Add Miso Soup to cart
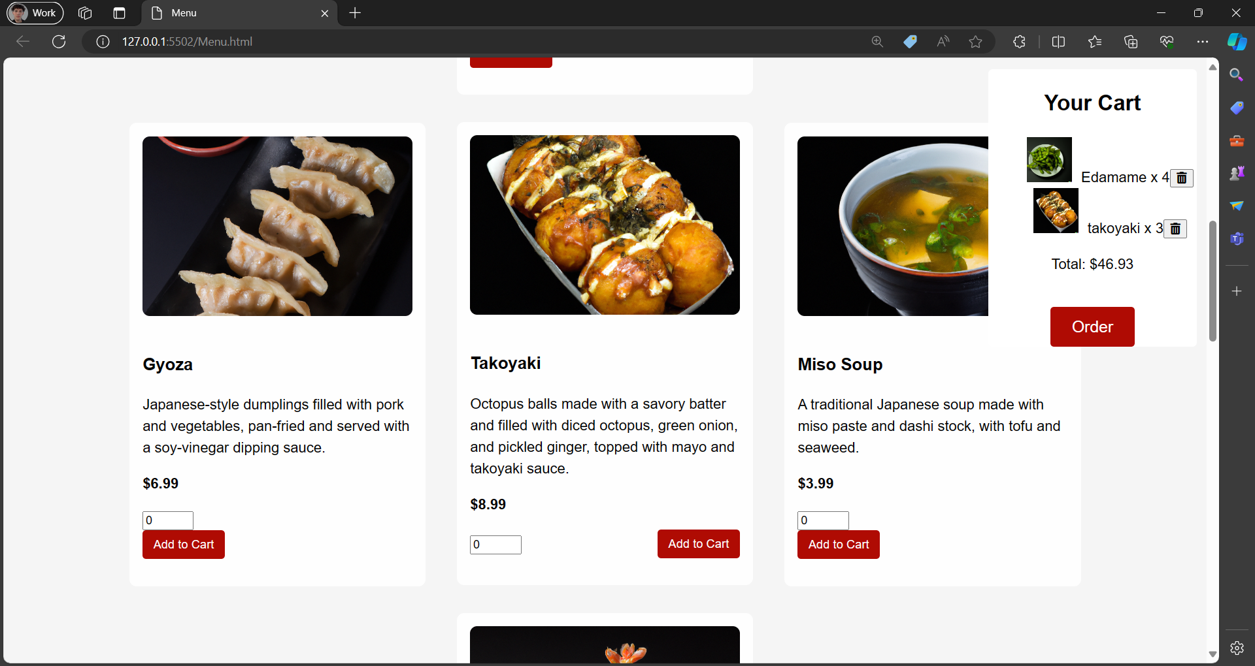1255x666 pixels. coord(839,545)
